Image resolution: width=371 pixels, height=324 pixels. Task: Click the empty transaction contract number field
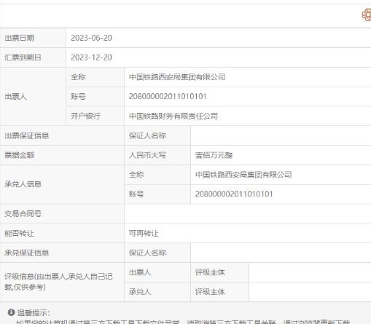coord(248,214)
